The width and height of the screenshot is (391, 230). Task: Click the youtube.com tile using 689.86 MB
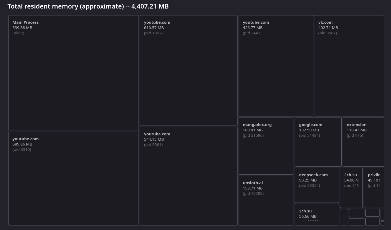pos(73,179)
